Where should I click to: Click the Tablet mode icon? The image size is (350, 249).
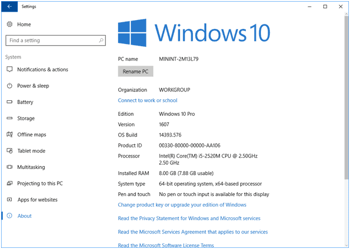point(9,151)
